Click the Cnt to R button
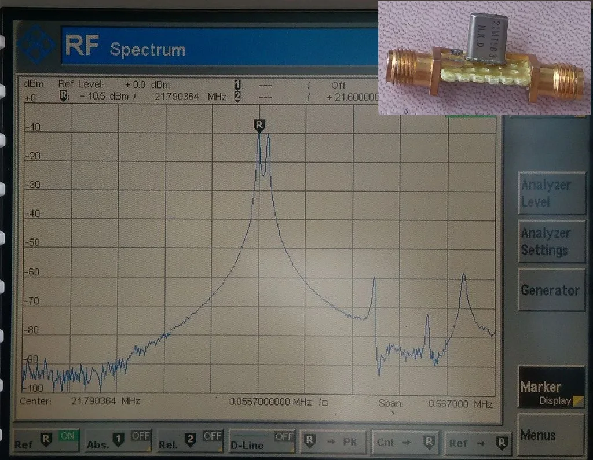This screenshot has width=593, height=460. [x=405, y=442]
